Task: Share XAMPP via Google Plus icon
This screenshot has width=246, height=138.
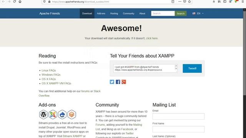Action: 124,82
